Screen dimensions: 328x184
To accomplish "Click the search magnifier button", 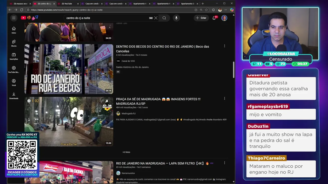I will click(x=164, y=18).
